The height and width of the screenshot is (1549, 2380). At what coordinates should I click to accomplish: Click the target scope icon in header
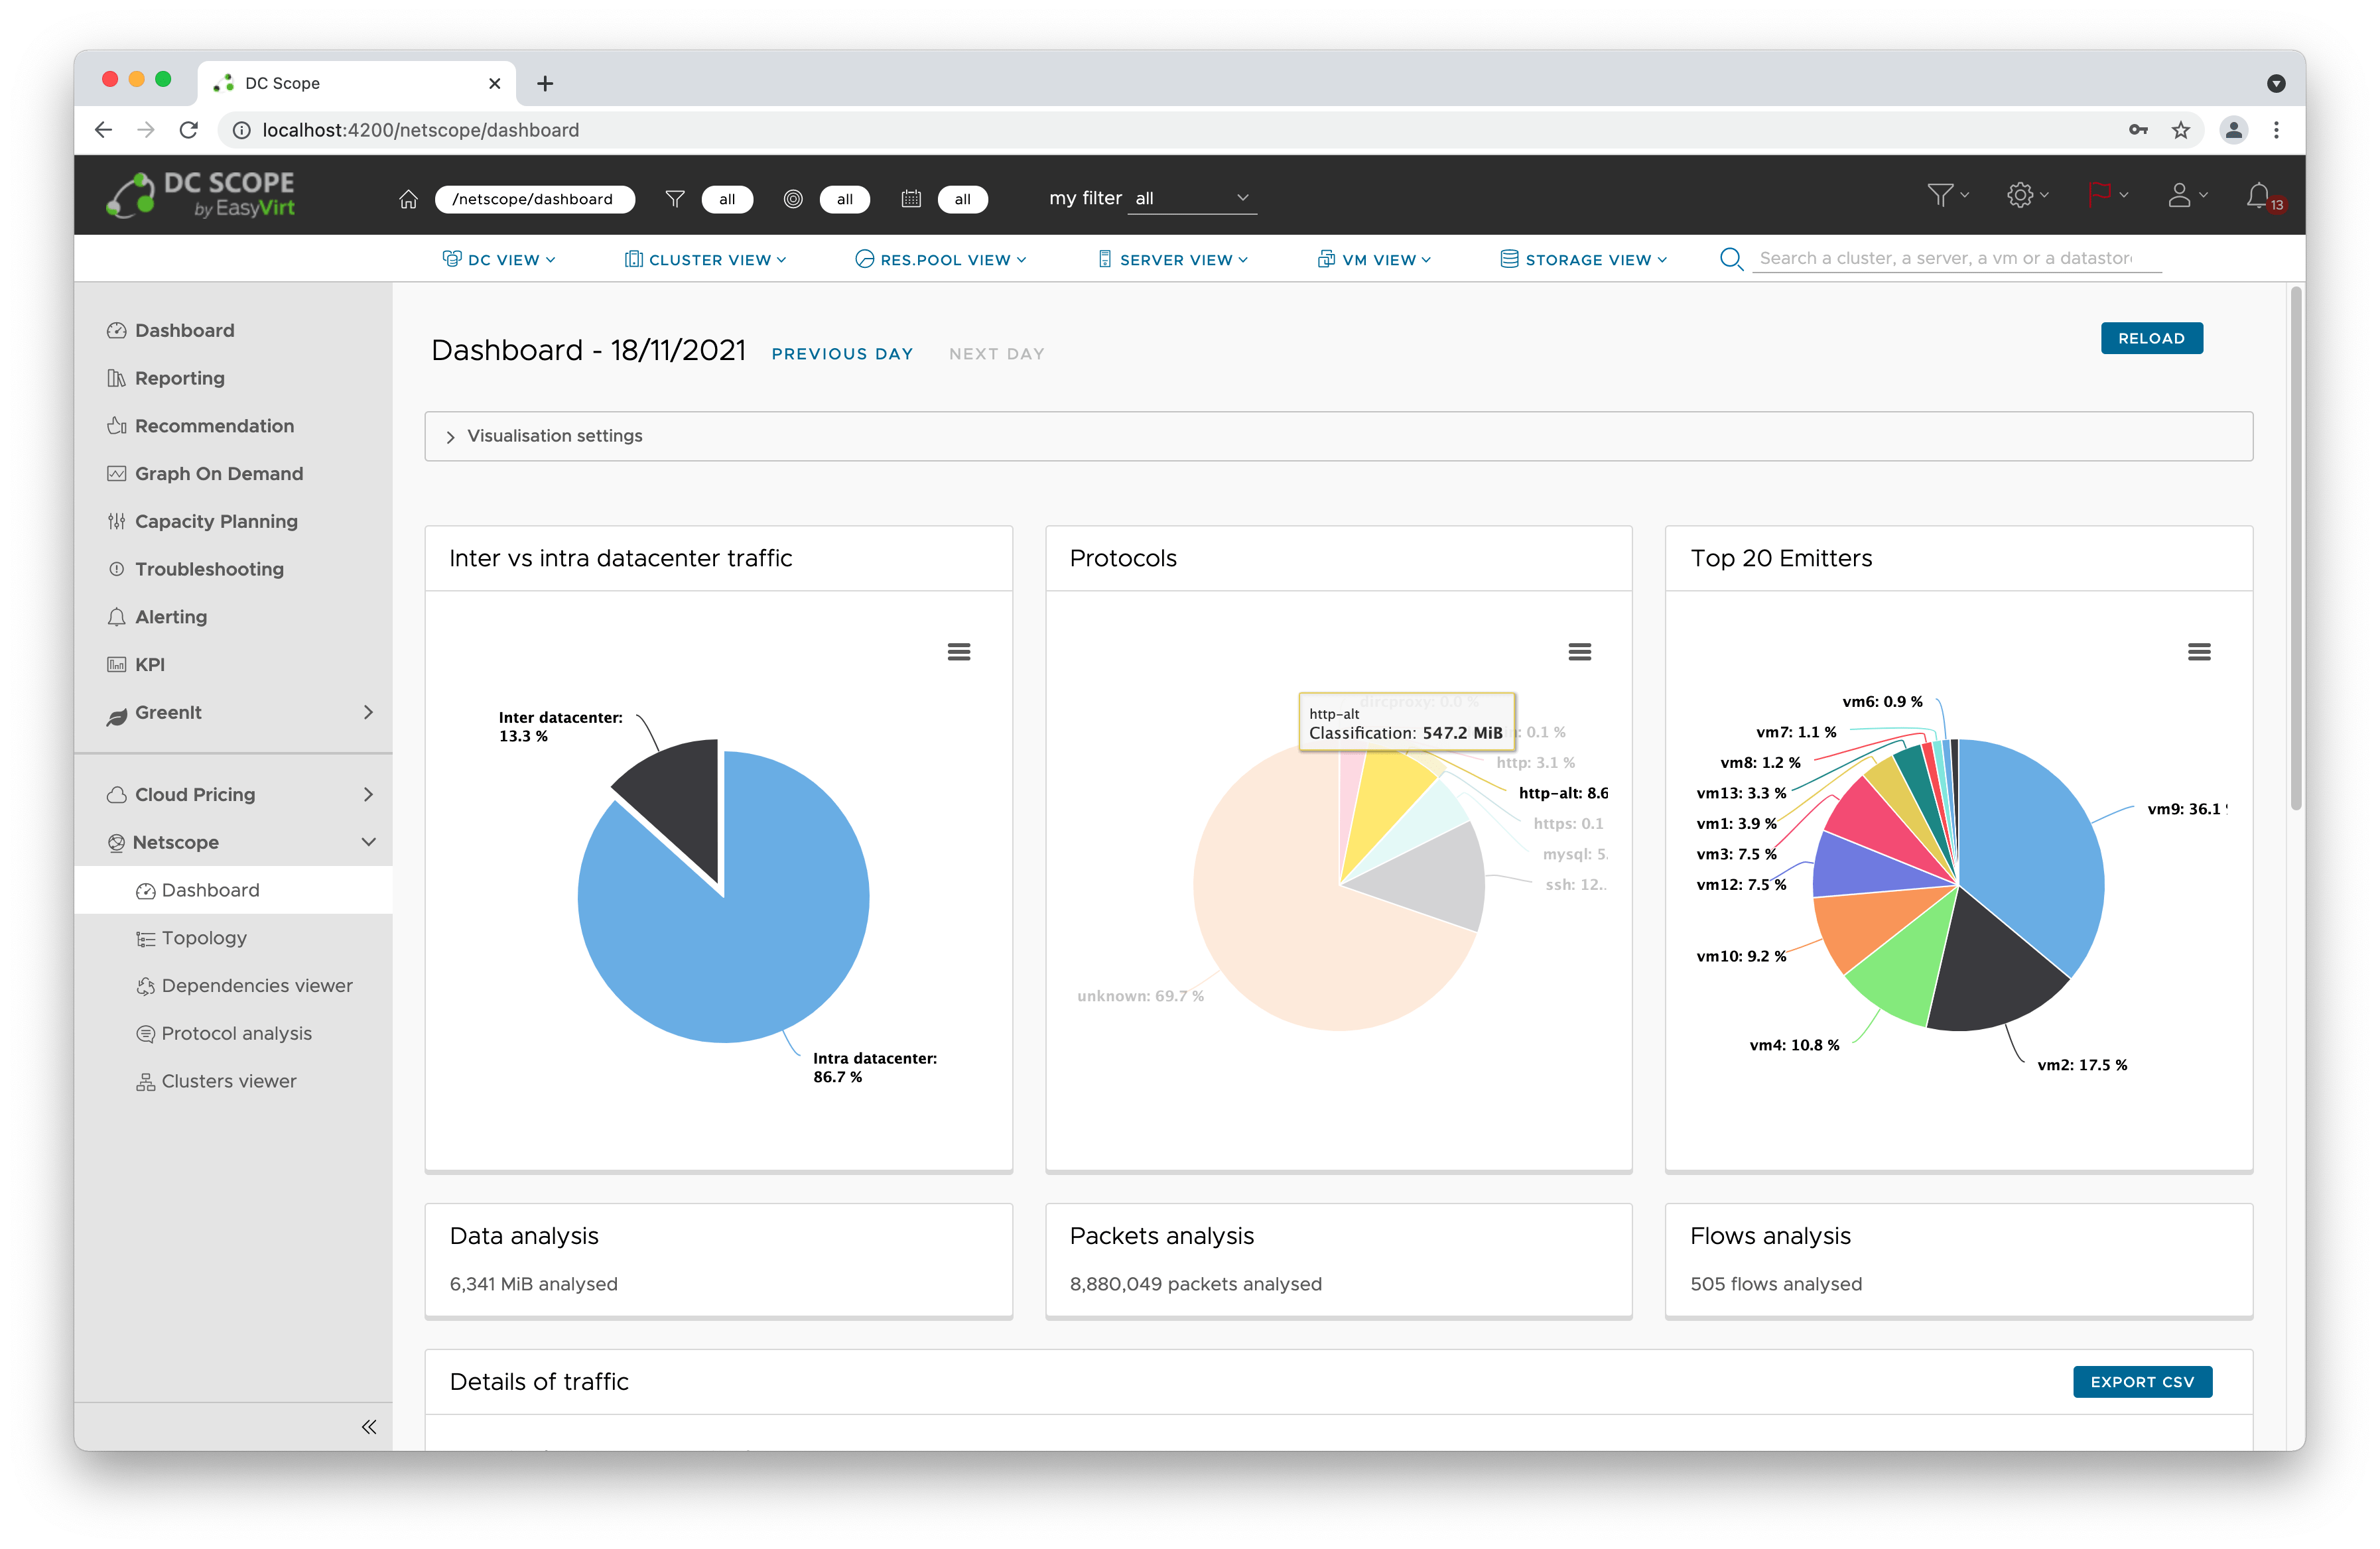pyautogui.click(x=793, y=199)
